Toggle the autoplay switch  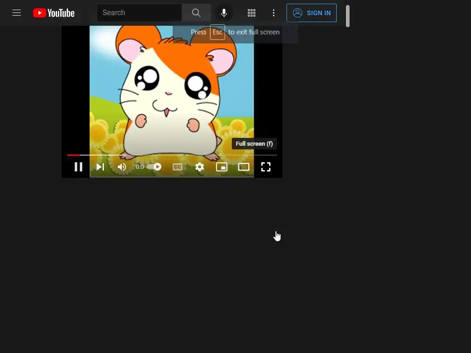tap(154, 167)
